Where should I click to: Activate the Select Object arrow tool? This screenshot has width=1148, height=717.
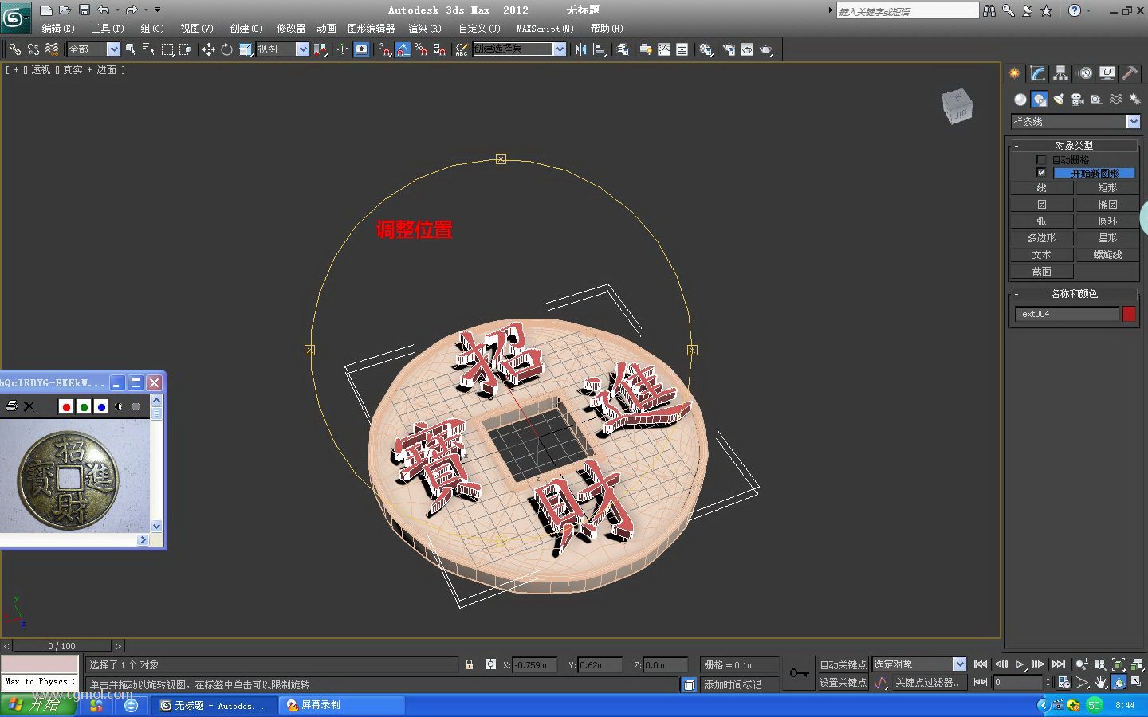131,49
